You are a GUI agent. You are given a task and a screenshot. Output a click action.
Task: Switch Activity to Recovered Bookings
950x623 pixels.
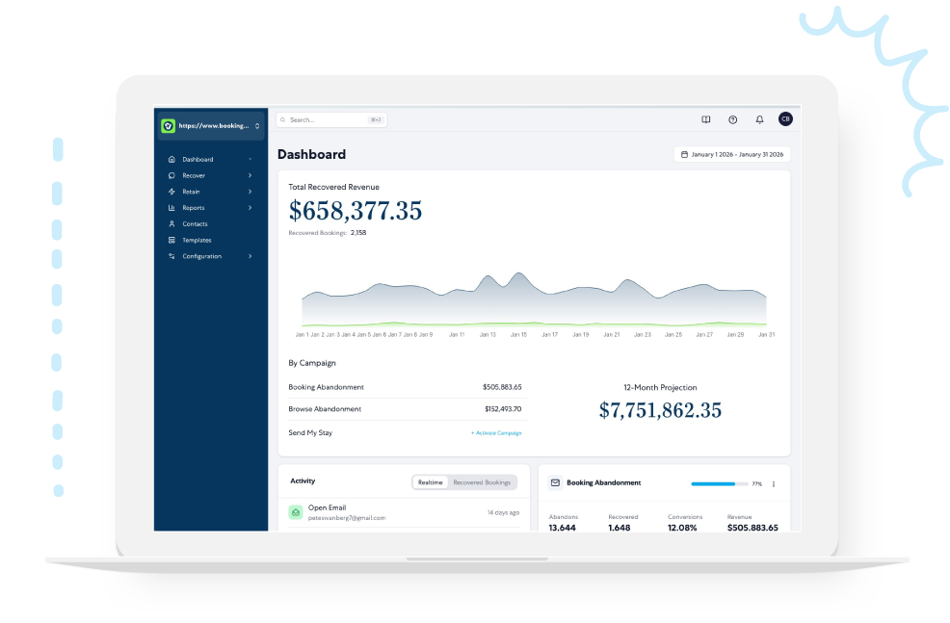pyautogui.click(x=482, y=482)
